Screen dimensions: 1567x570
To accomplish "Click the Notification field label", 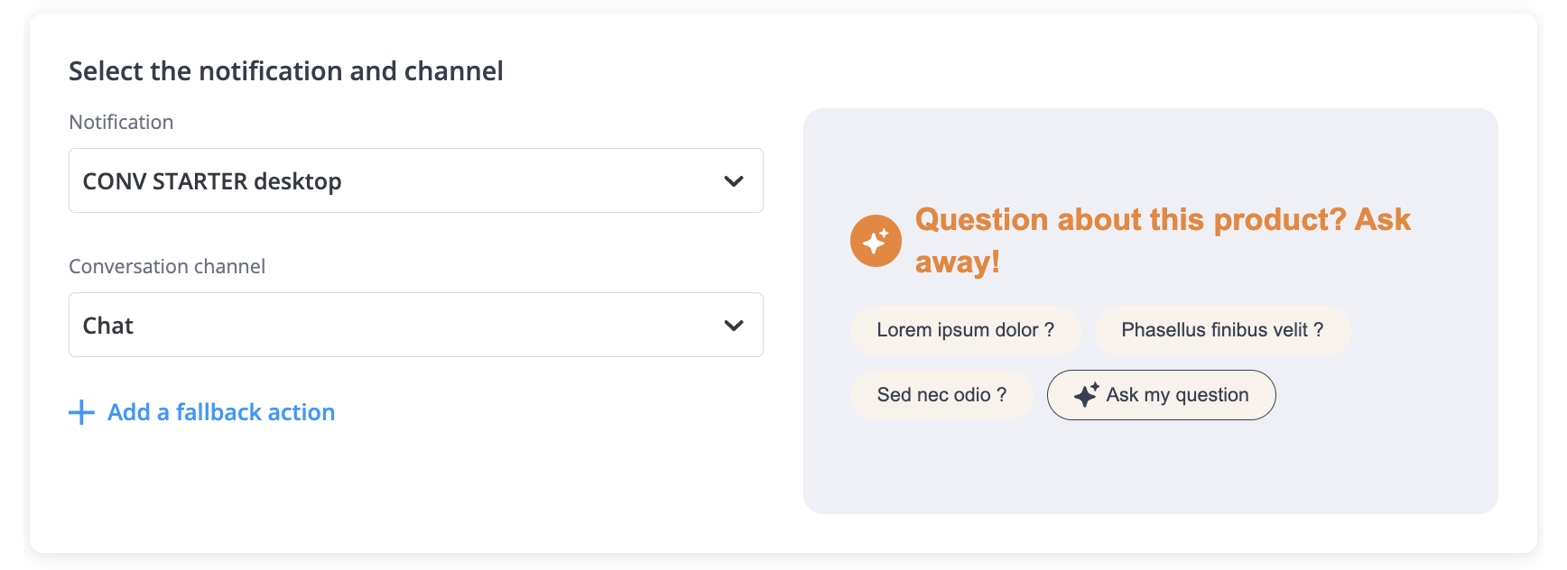I will 121,122.
